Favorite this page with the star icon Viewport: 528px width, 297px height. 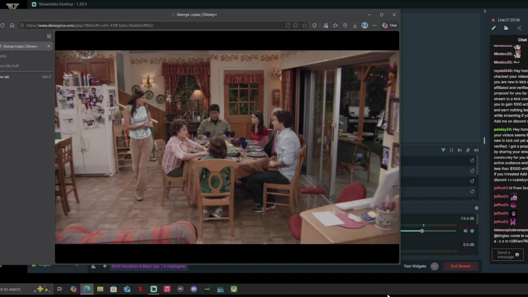[304, 25]
